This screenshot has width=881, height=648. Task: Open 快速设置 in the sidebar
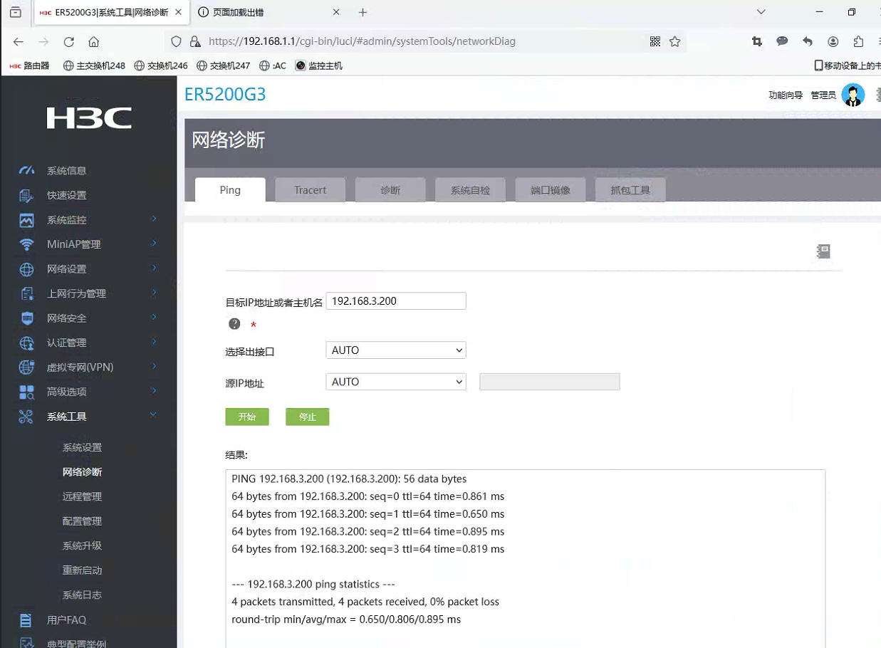pos(66,195)
